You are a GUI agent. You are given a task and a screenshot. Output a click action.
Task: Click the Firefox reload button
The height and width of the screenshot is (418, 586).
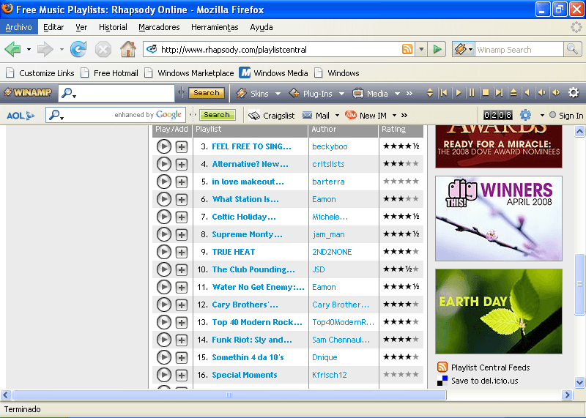click(78, 50)
